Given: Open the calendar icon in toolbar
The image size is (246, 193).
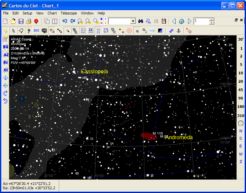Looking at the screenshot, I should point(164,21).
